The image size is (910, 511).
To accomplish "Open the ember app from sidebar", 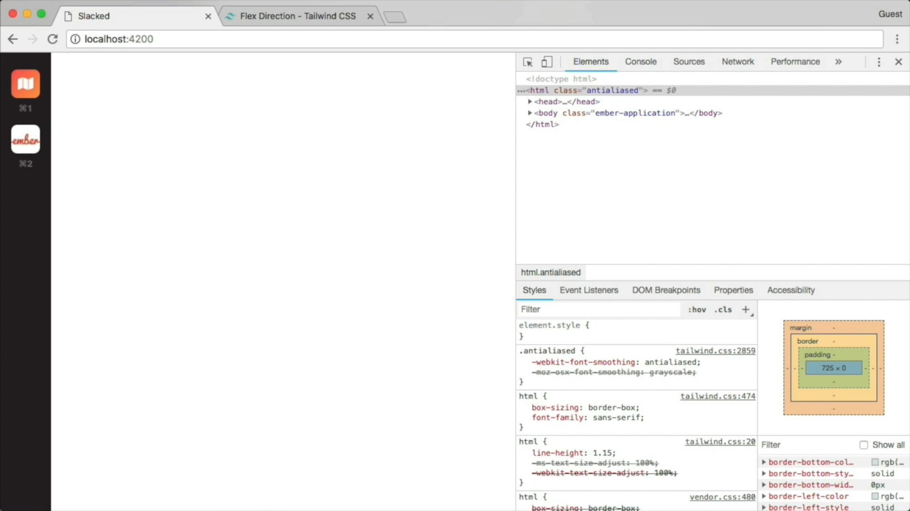I will coord(25,139).
